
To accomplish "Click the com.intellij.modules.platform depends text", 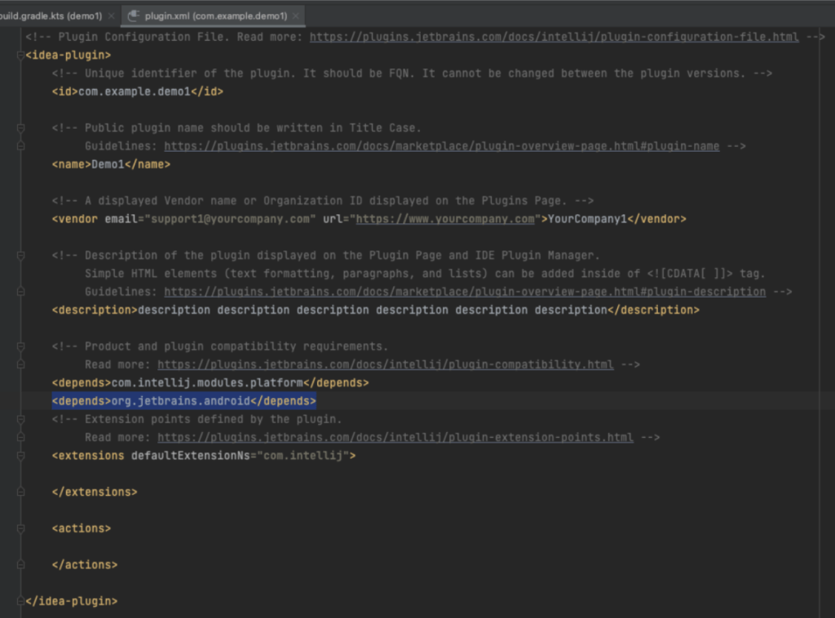I will tap(207, 382).
